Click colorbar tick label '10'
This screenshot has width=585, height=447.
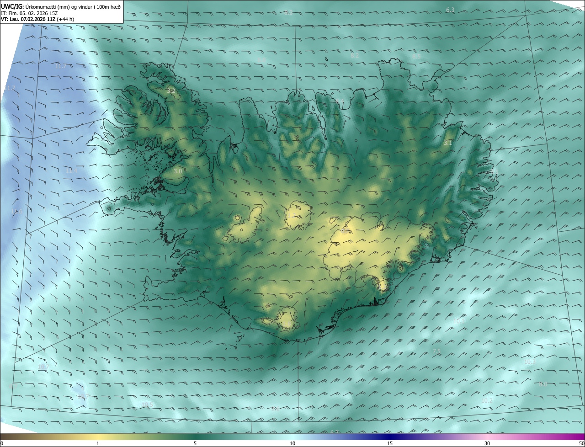pos(292,443)
